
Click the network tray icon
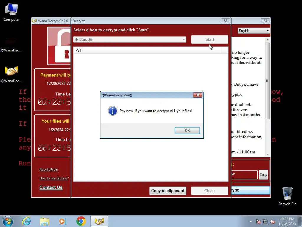(x=265, y=221)
